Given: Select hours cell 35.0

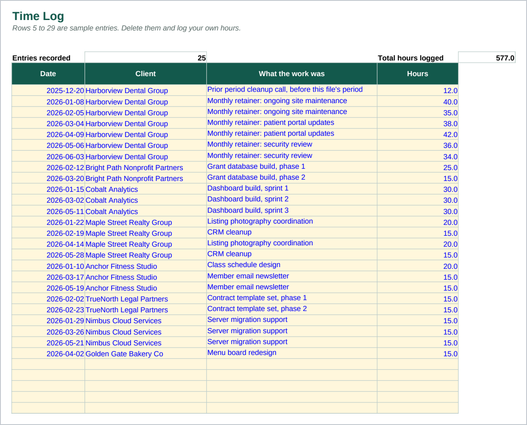Looking at the screenshot, I should [x=418, y=112].
